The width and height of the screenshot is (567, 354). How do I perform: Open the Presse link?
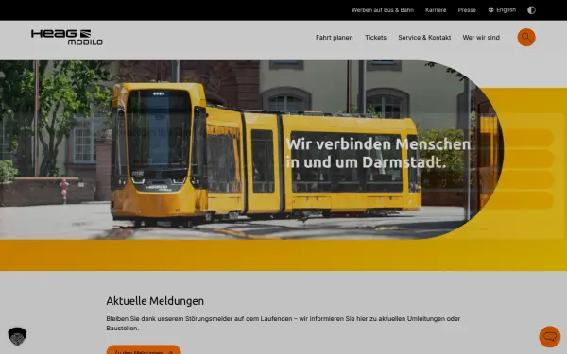click(467, 10)
